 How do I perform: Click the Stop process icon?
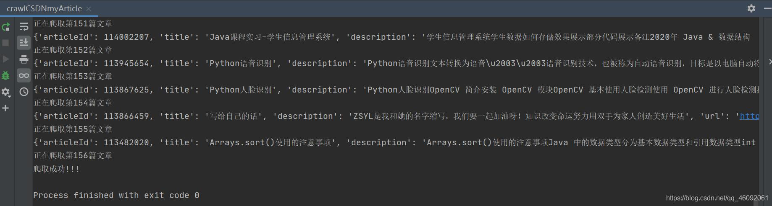click(x=6, y=43)
